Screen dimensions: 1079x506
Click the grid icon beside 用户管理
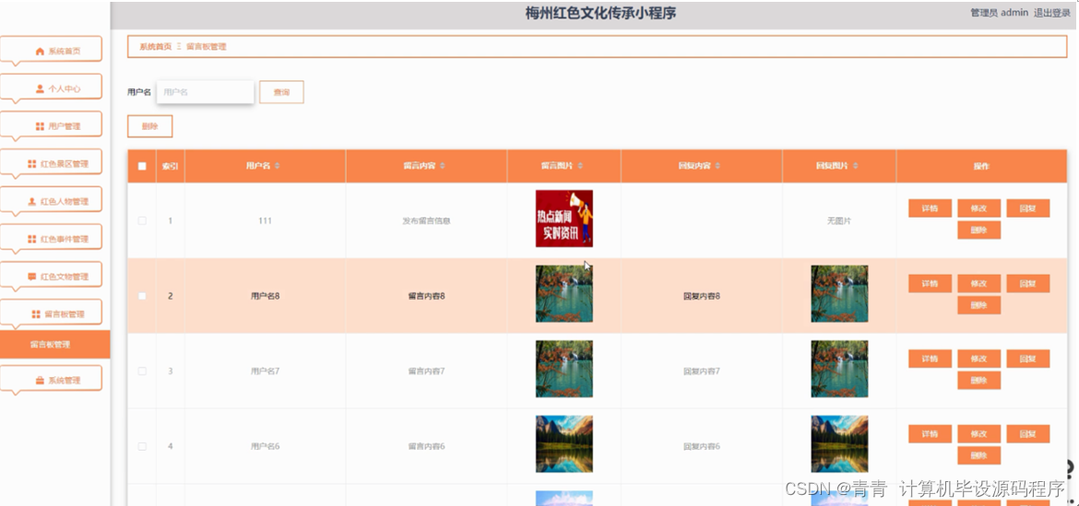[40, 126]
